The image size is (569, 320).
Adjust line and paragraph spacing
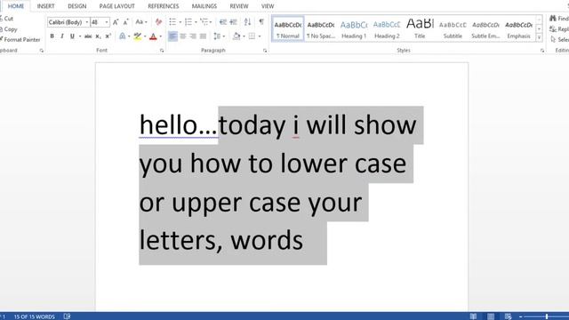[217, 36]
